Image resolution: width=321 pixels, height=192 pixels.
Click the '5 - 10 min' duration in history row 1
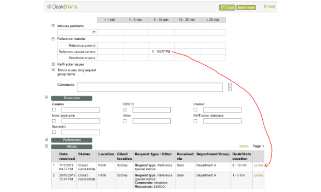(239, 165)
